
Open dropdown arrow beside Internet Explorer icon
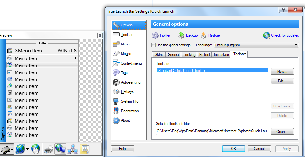tap(28, 149)
